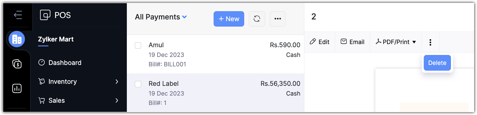The height and width of the screenshot is (115, 477).
Task: Select the Zylker Mart organization icon
Action: (x=17, y=39)
